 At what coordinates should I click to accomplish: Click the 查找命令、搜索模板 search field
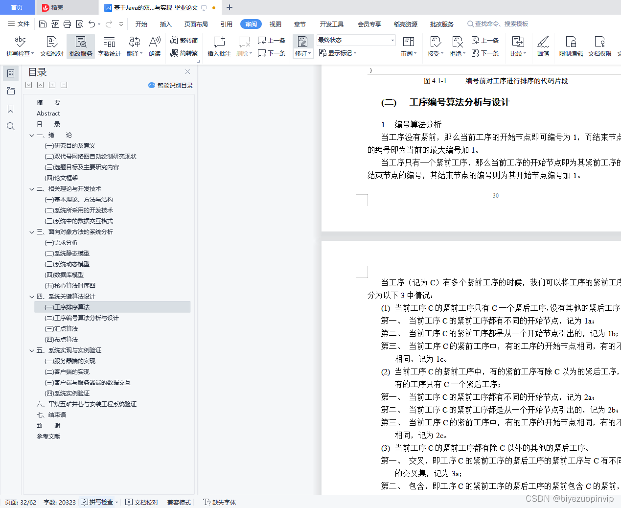point(498,24)
